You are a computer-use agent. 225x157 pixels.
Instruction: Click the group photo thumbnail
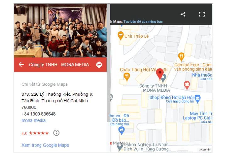point(60,31)
